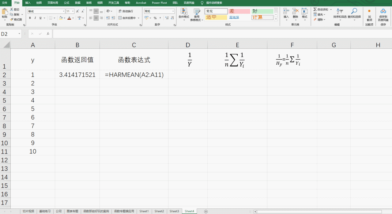Click the insert function fx icon
The width and height of the screenshot is (392, 214).
tap(48, 34)
